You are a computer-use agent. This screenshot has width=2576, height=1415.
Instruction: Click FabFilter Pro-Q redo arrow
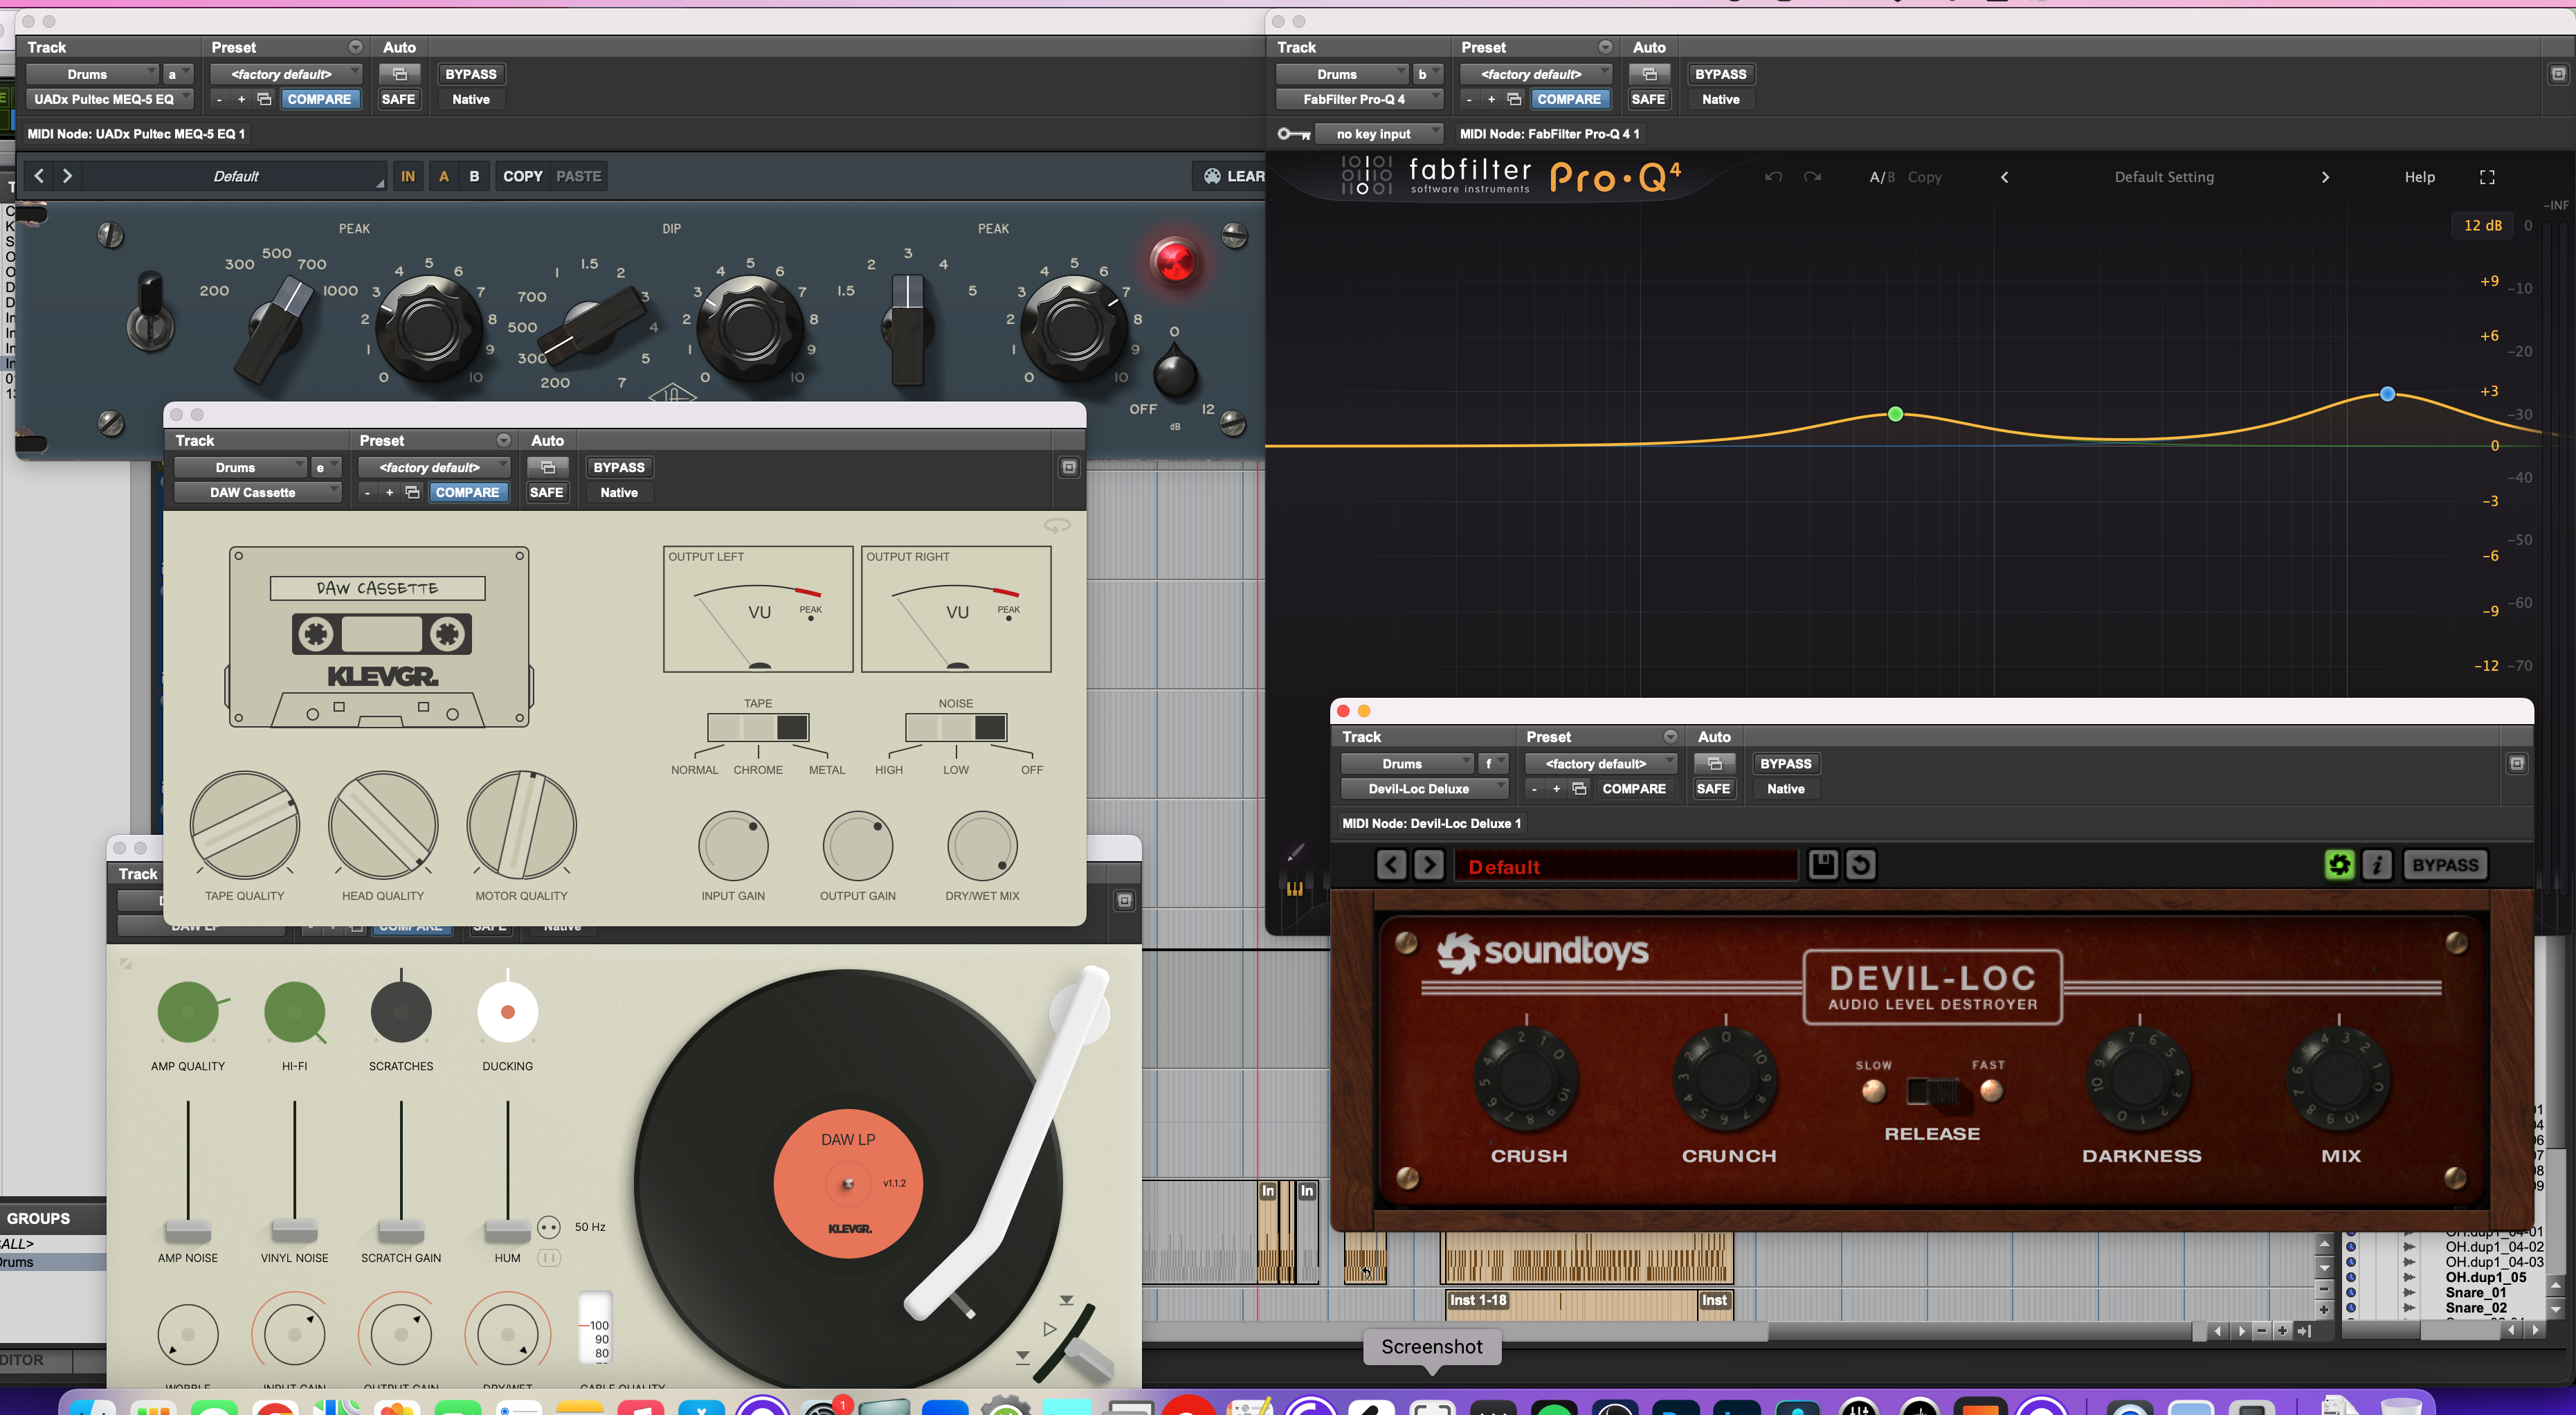coord(1812,177)
